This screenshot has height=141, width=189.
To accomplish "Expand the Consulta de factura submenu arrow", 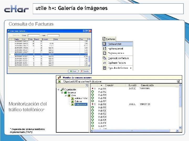I will 131,68.
